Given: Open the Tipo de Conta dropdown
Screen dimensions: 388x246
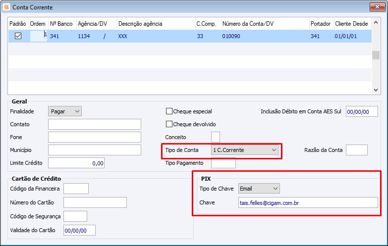Looking at the screenshot, I should 245,150.
